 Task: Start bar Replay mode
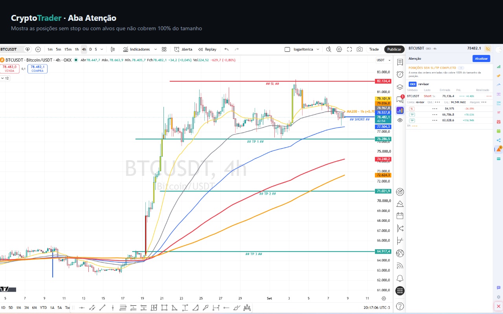(207, 49)
